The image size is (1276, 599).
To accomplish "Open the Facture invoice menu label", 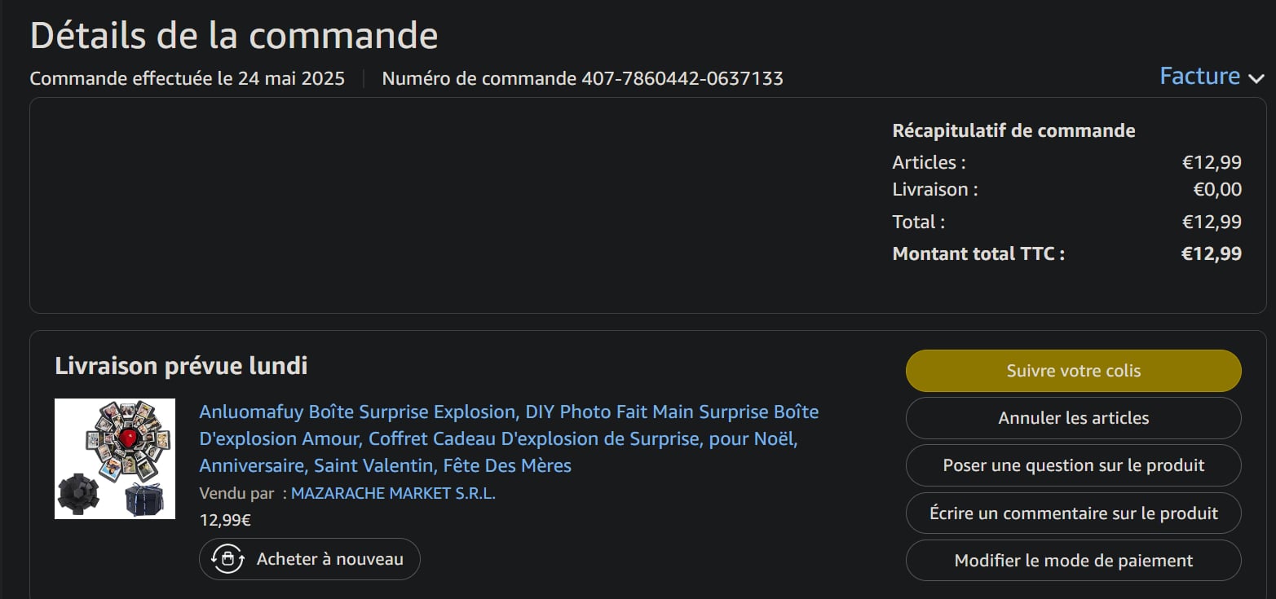I will click(1199, 76).
